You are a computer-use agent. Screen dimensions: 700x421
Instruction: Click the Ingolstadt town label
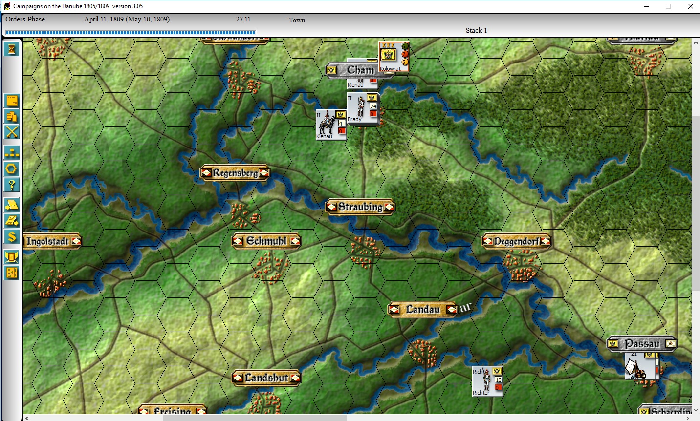(x=52, y=241)
